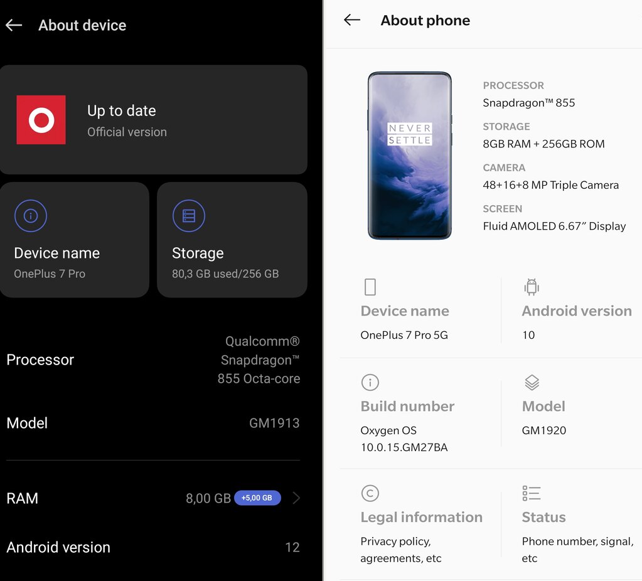Viewport: 642px width, 581px height.
Task: Open the Up to date Official version card
Action: [154, 120]
